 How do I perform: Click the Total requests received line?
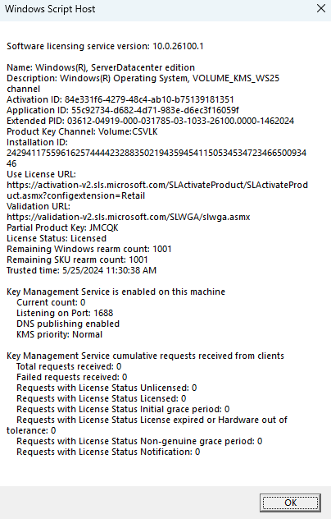pyautogui.click(x=69, y=366)
